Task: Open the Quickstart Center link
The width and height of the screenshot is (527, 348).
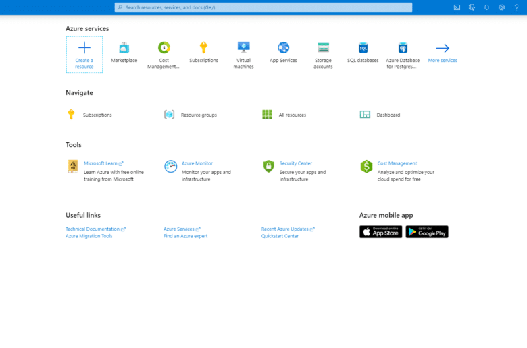Action: [280, 236]
